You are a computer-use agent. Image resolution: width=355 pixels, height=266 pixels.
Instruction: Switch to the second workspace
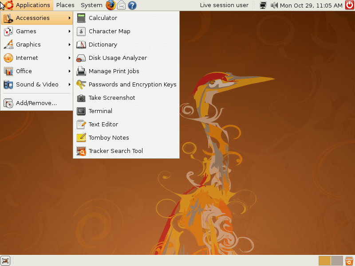(337, 261)
